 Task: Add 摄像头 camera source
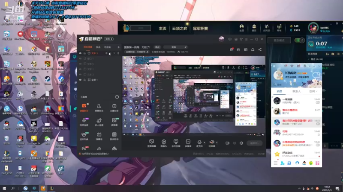[164, 143]
